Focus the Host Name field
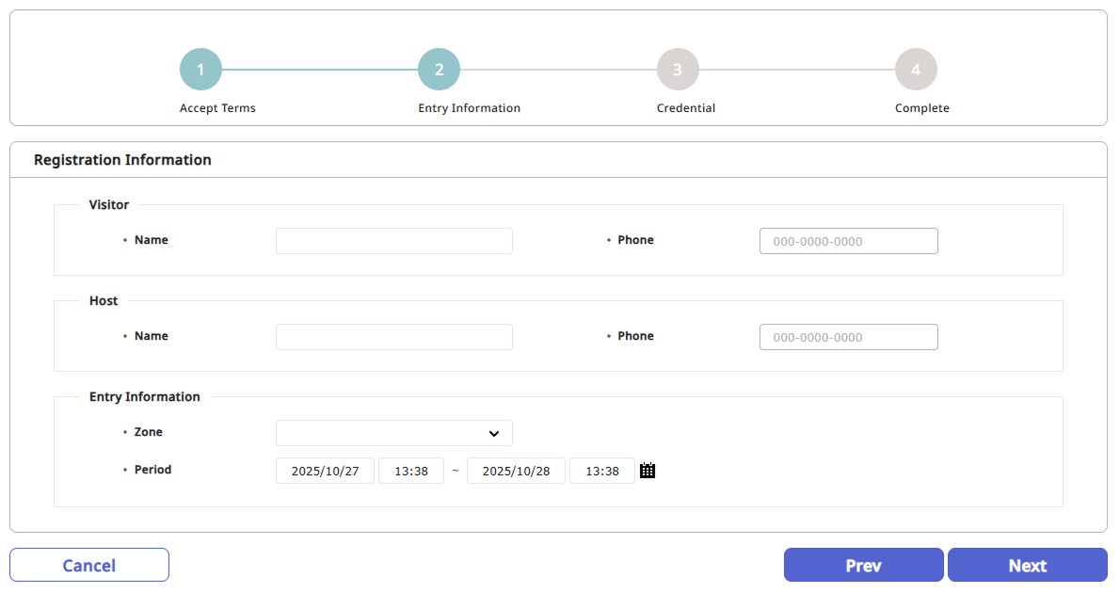Image resolution: width=1120 pixels, height=593 pixels. tap(393, 337)
